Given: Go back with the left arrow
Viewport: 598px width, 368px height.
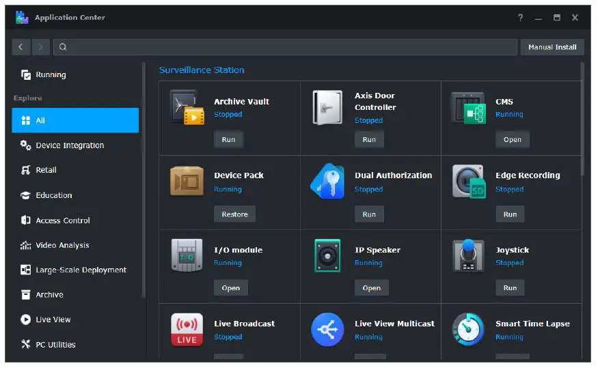Looking at the screenshot, I should [x=21, y=47].
